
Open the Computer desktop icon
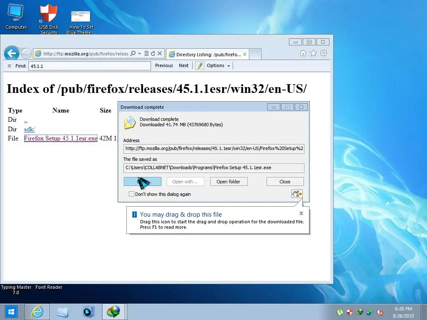16,17
